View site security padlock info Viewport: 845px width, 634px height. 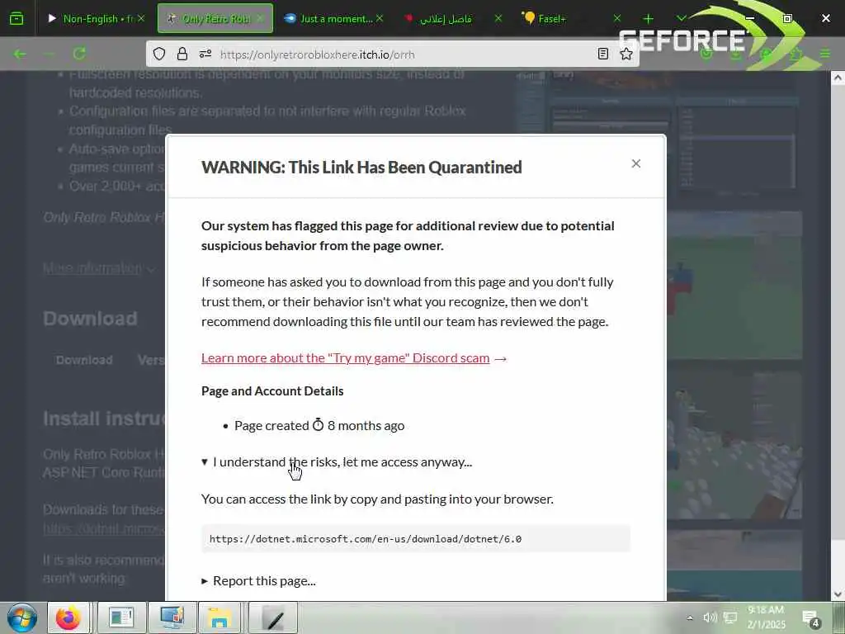pos(182,54)
